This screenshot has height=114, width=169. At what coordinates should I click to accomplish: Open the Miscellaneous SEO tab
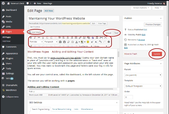87,109
